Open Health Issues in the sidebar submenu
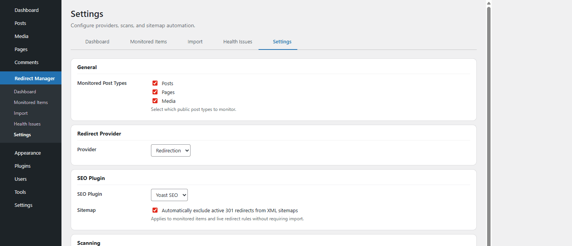 (27, 124)
